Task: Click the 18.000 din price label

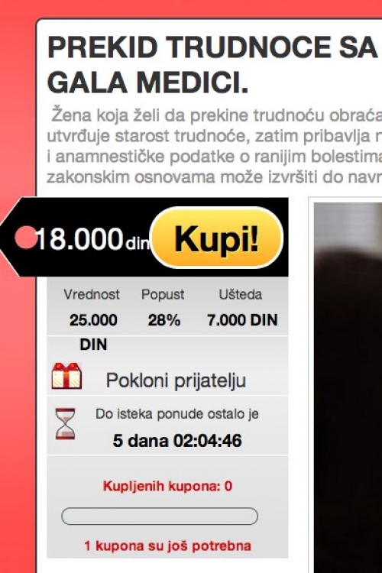Action: (93, 240)
